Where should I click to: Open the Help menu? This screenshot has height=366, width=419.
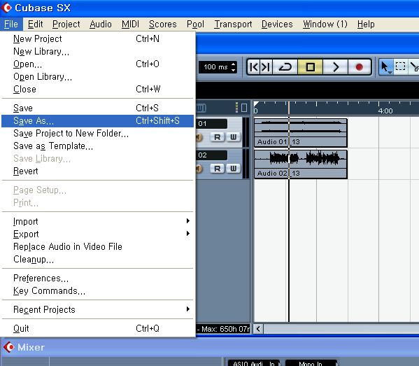point(366,24)
